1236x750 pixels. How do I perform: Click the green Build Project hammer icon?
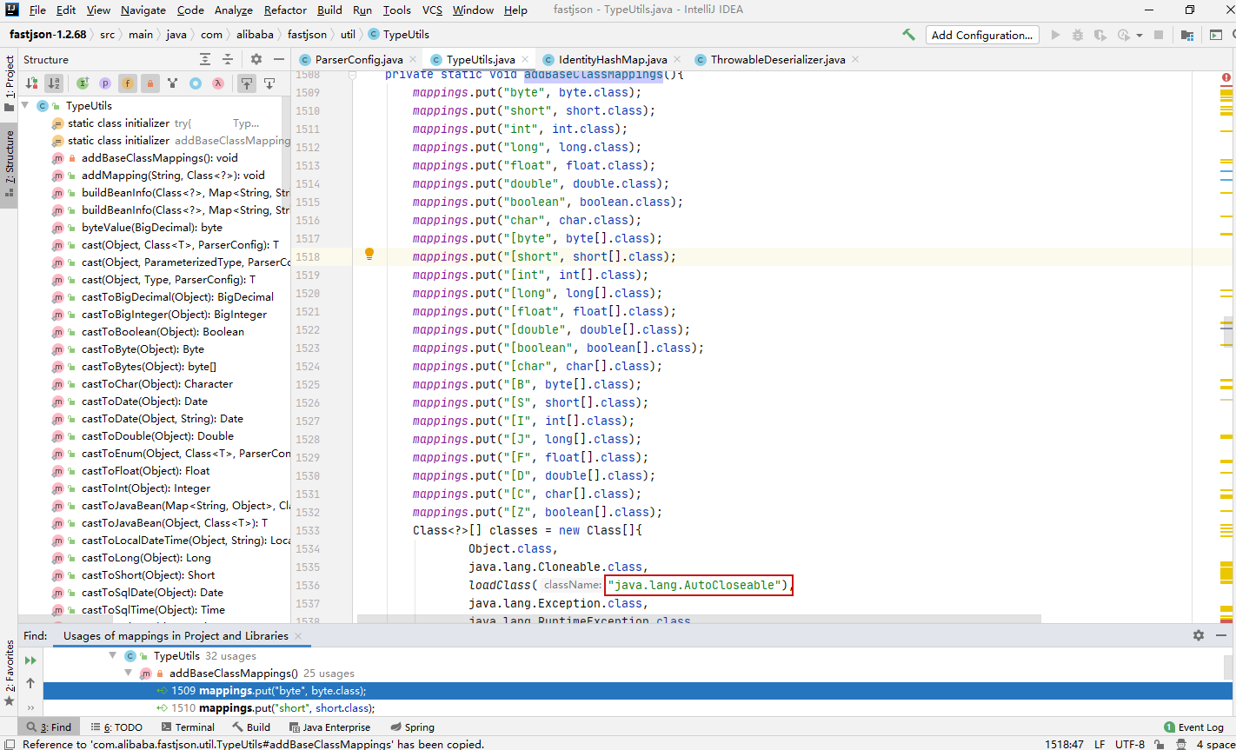pyautogui.click(x=908, y=35)
